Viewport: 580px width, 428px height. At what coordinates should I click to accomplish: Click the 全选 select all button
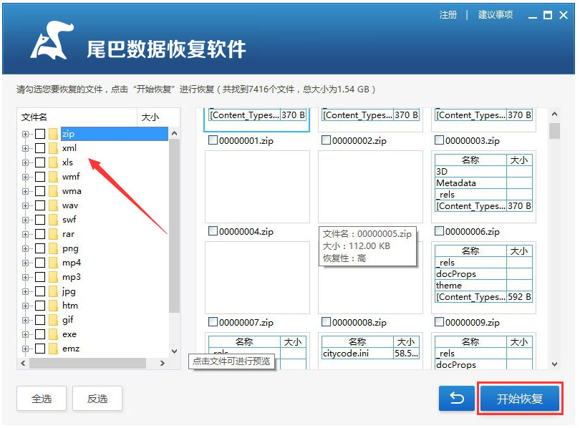click(42, 399)
